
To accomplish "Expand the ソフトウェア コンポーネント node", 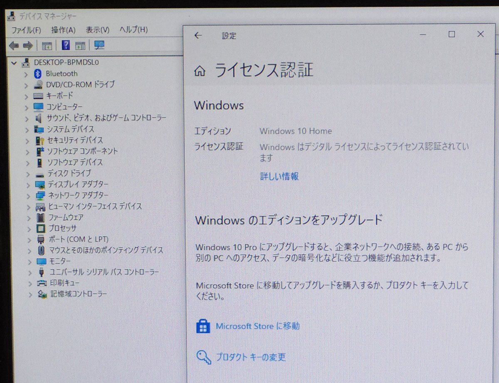I will coord(27,151).
